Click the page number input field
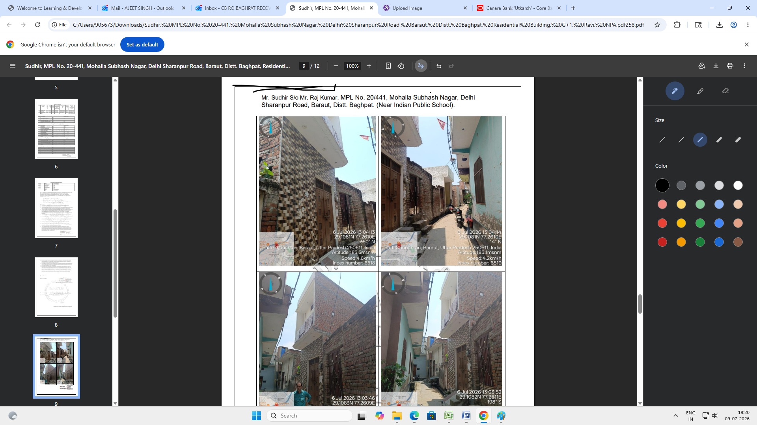Image resolution: width=757 pixels, height=425 pixels. pos(304,66)
